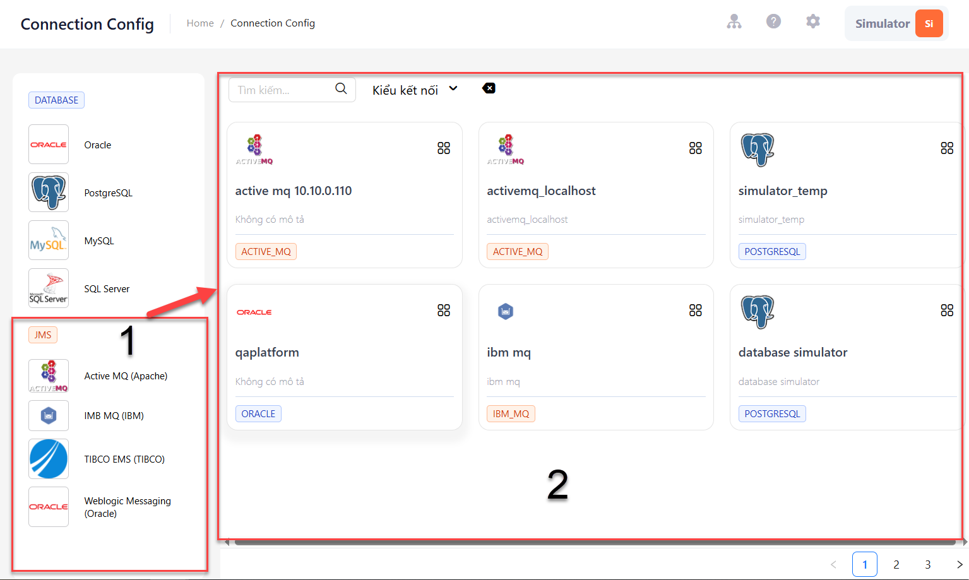Open options menu on ibm mq card

(x=695, y=310)
